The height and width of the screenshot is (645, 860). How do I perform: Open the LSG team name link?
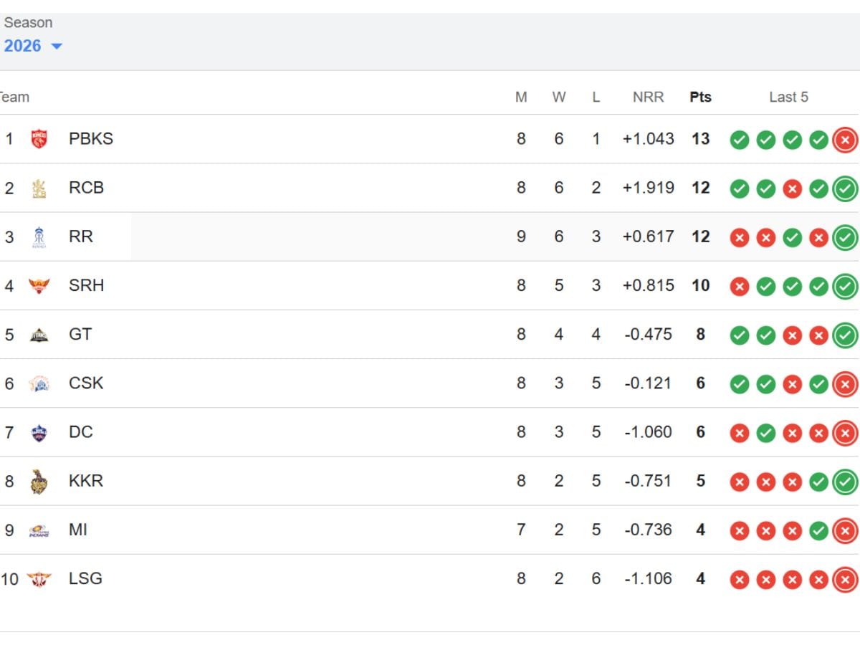(85, 578)
